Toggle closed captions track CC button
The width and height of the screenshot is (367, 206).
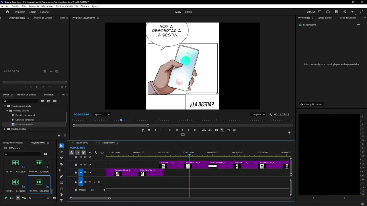pos(102,153)
